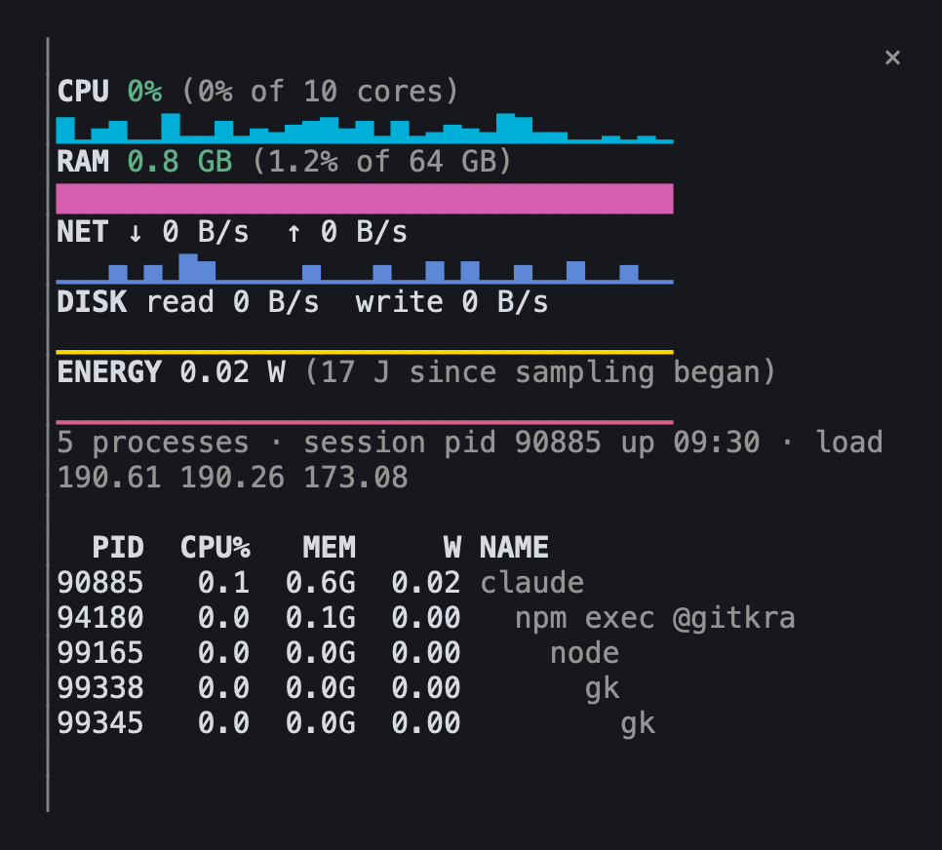Click the green CPU 0% value
The image size is (942, 850).
click(144, 92)
